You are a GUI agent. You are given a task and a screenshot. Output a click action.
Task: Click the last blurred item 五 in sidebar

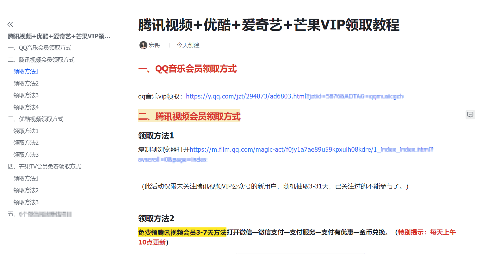(x=41, y=214)
